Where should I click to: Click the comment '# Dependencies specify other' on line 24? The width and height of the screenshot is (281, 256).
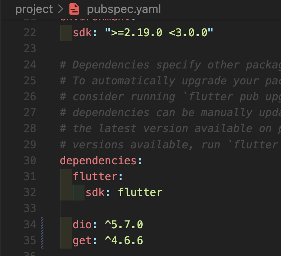(150, 65)
